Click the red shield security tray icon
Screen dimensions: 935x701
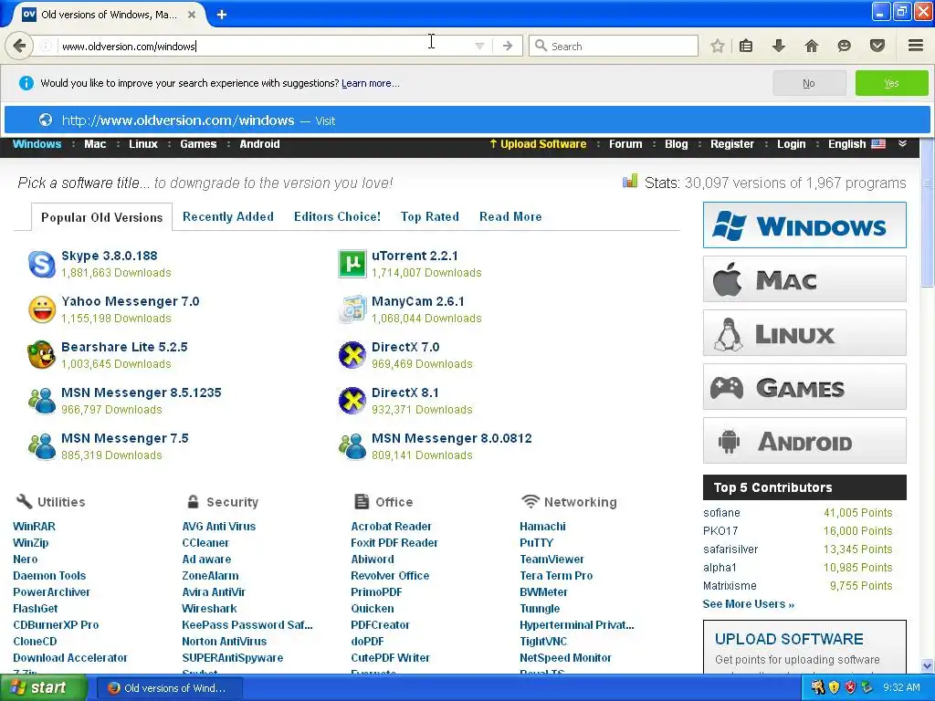tap(850, 688)
